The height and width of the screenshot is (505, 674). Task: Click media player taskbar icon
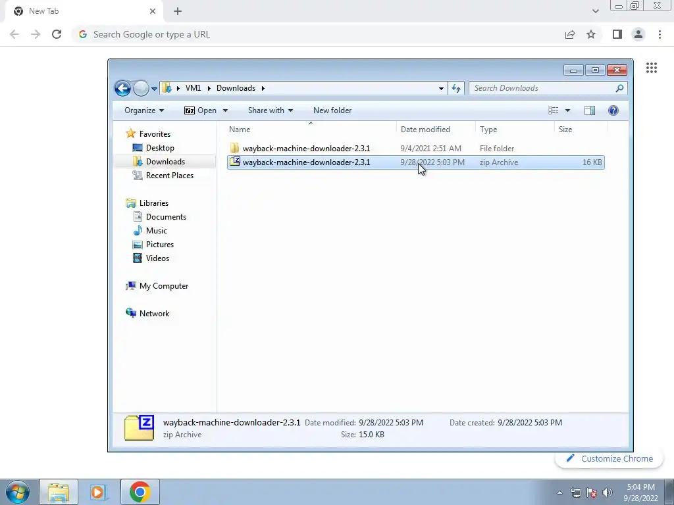click(x=98, y=492)
